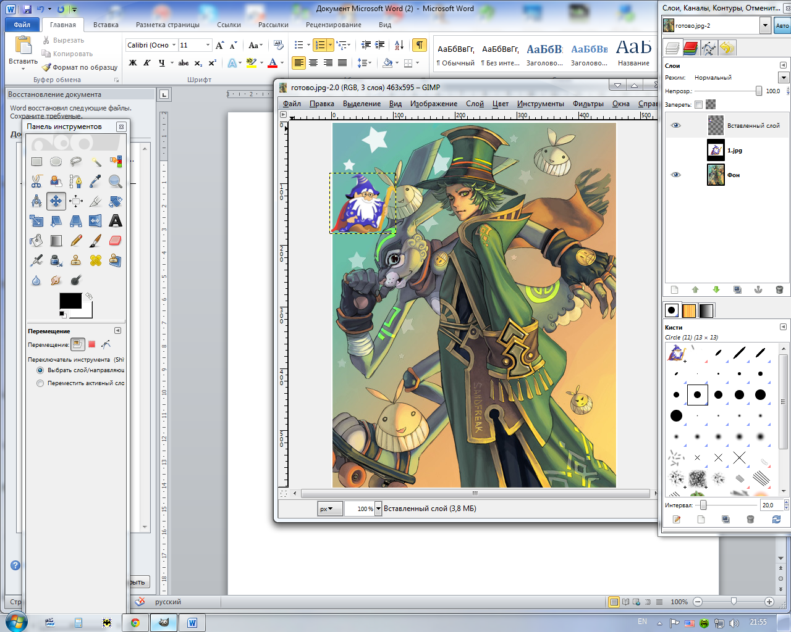
Task: Select the Fuzzy Select magic wand tool
Action: pyautogui.click(x=96, y=162)
